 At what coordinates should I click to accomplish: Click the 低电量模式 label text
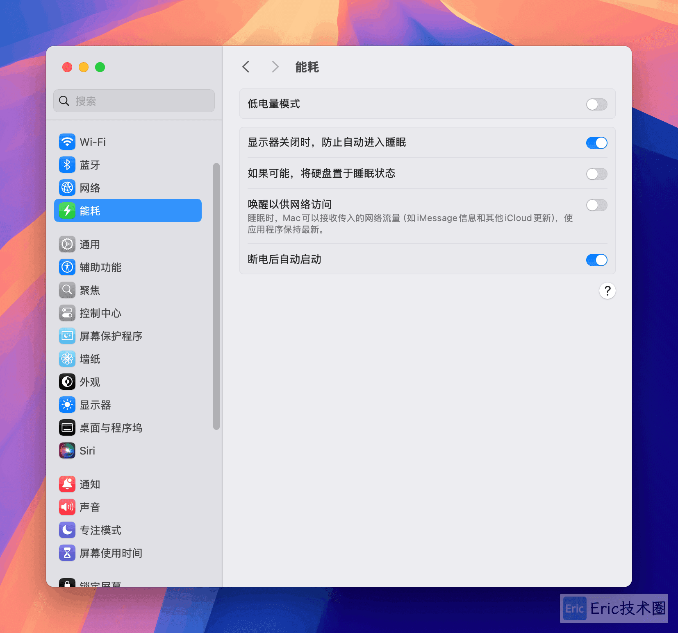click(274, 104)
